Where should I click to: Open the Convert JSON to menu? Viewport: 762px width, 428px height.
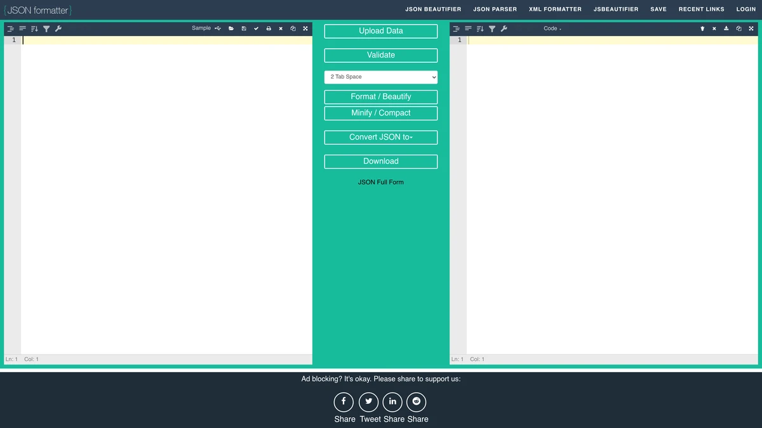tap(380, 137)
